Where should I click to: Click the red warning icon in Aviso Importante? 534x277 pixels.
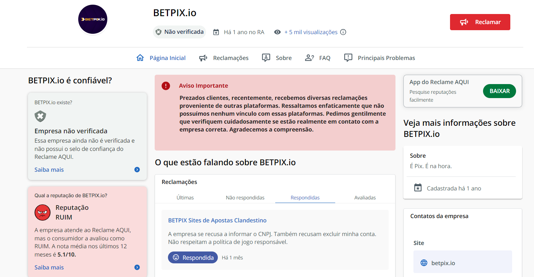pyautogui.click(x=166, y=86)
